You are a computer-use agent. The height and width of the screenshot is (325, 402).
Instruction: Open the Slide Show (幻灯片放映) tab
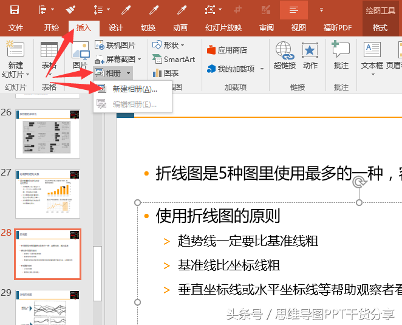223,27
